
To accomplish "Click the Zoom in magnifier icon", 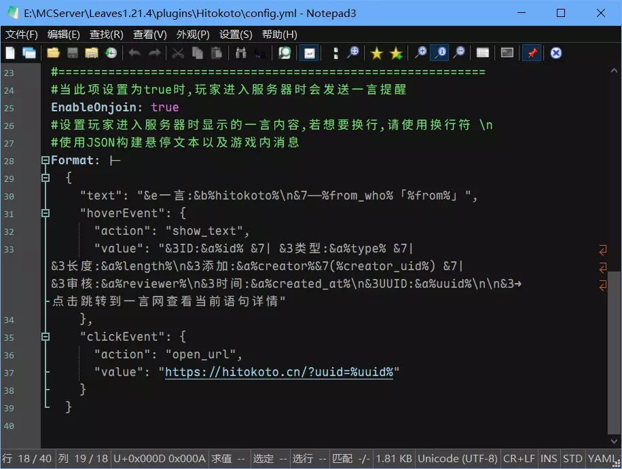I will coord(421,53).
